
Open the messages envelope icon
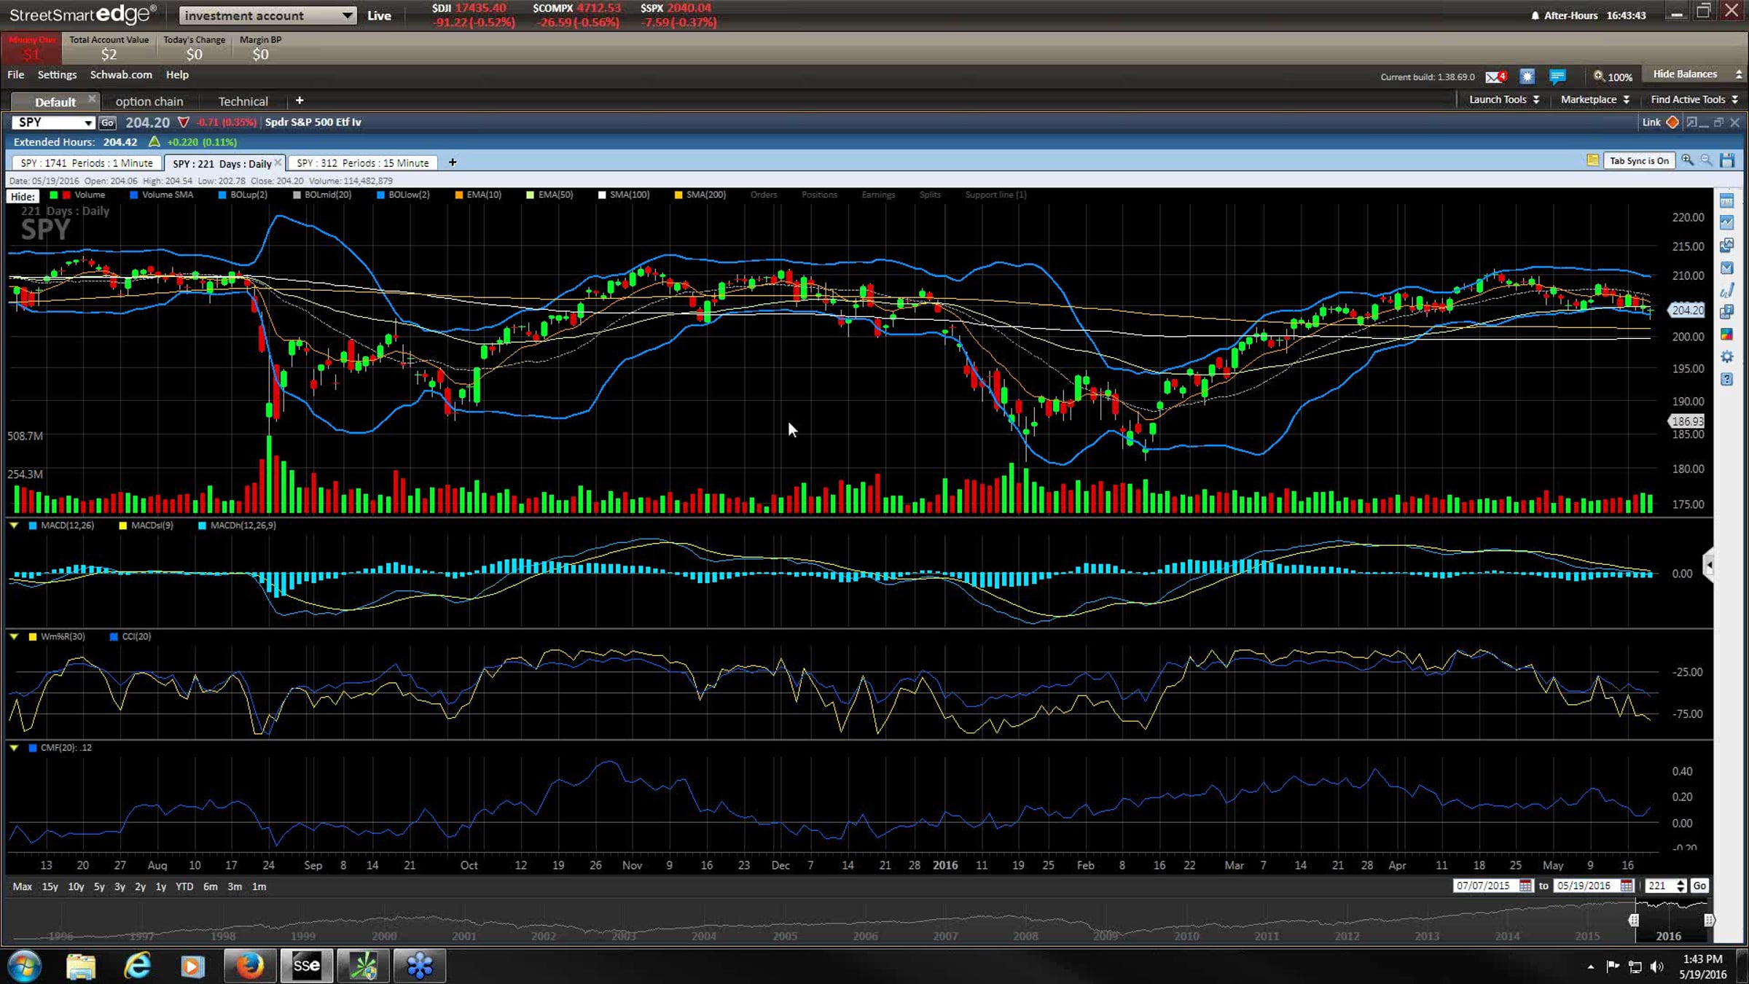tap(1492, 77)
